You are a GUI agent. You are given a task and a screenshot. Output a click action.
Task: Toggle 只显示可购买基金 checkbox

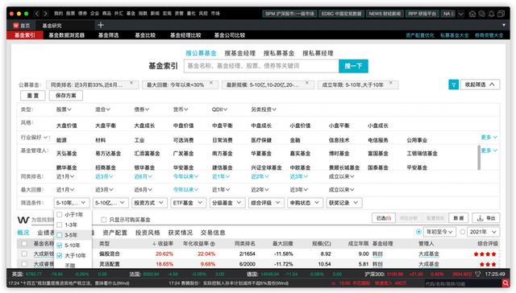[104, 220]
